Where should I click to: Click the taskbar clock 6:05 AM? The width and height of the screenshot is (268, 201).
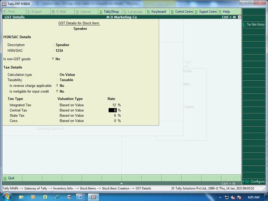[x=253, y=197]
